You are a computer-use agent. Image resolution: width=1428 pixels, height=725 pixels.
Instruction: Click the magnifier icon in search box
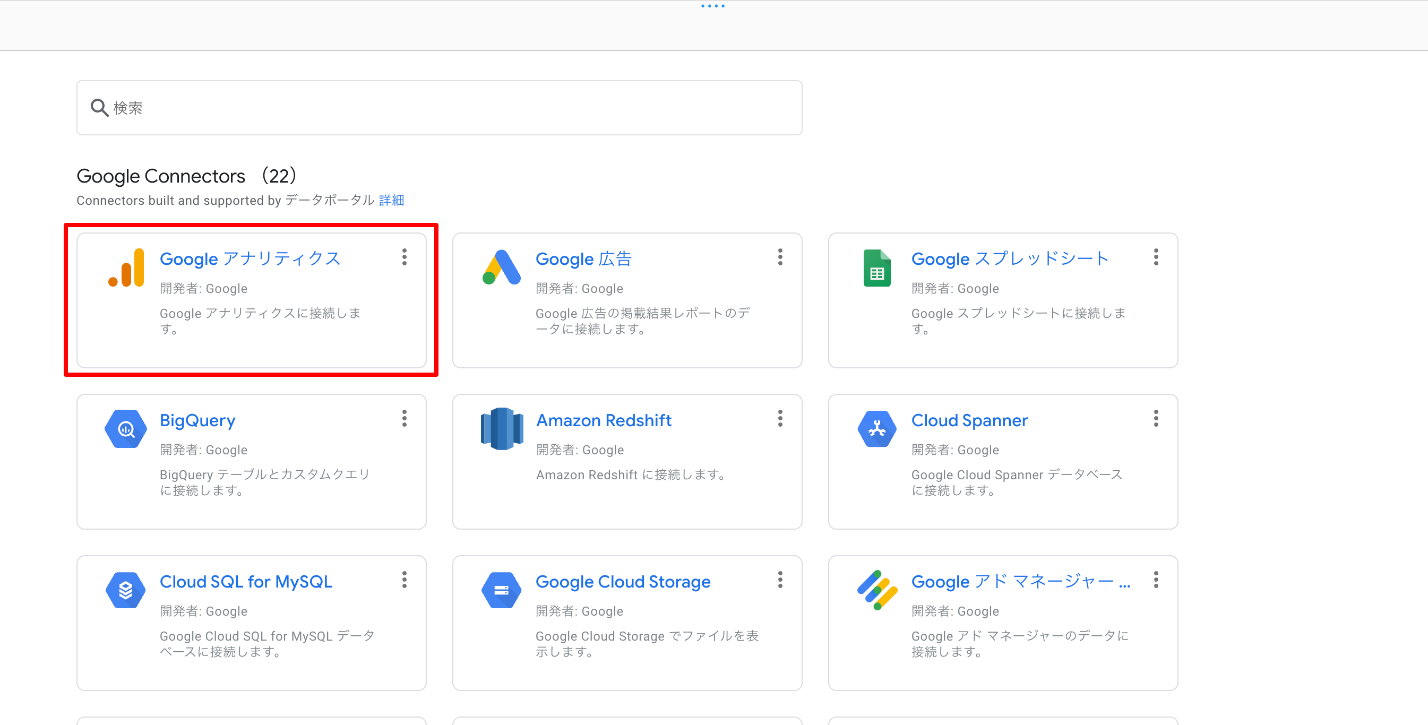(x=99, y=108)
